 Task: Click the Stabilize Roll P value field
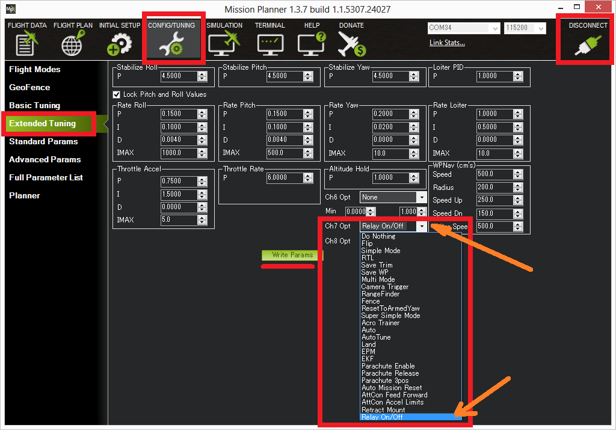(179, 76)
